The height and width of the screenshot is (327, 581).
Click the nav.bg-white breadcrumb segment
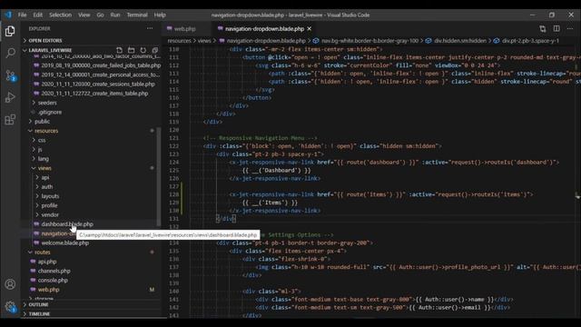tap(369, 41)
